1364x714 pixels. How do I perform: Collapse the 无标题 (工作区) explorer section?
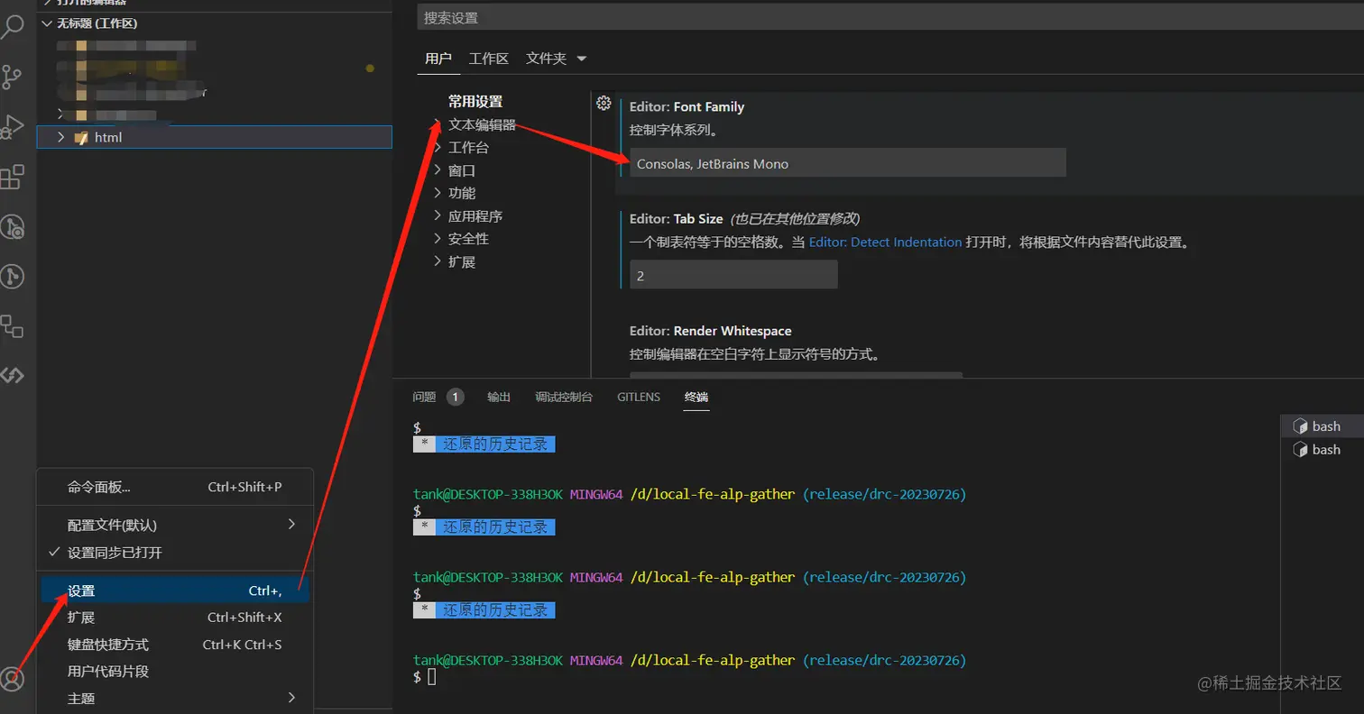(x=47, y=23)
